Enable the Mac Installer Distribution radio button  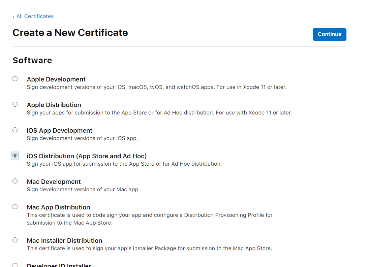pos(15,240)
